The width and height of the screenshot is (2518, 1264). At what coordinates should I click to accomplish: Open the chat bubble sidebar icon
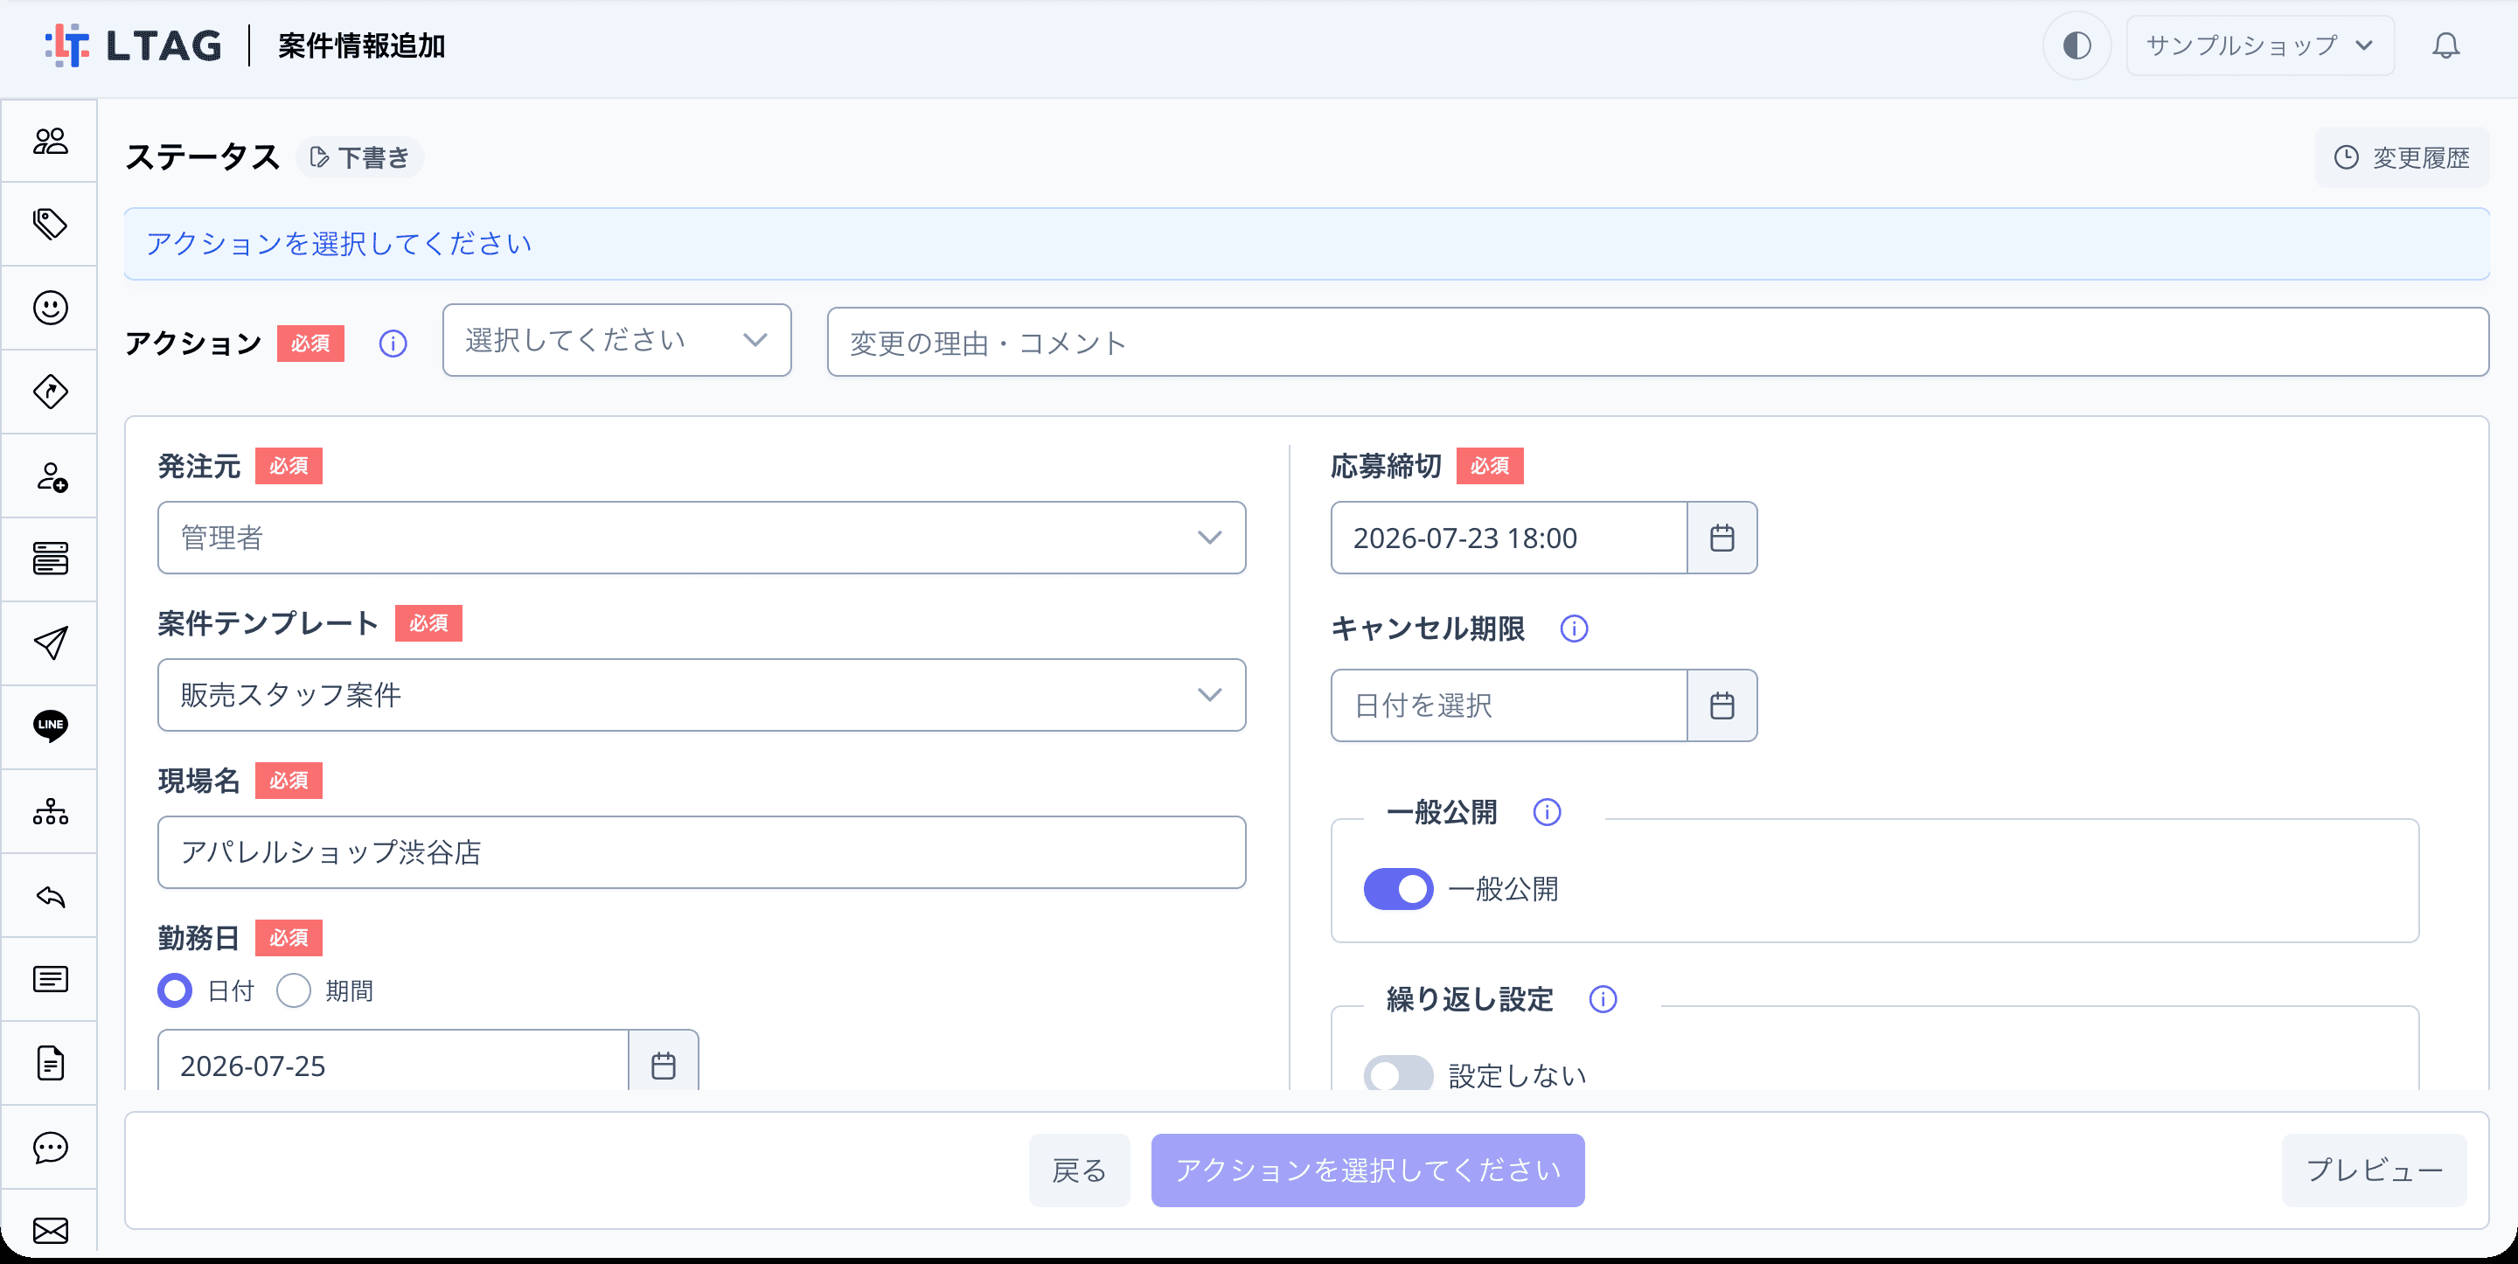50,1147
